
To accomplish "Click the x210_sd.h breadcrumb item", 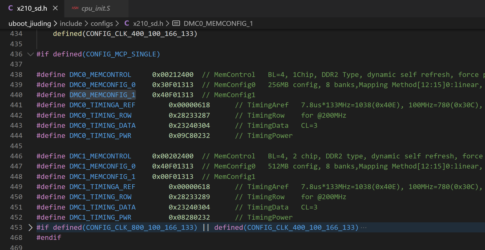I will tap(148, 23).
